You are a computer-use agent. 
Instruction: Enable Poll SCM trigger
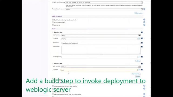(53, 25)
